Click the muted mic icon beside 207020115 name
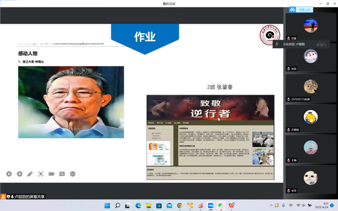The image size is (338, 211). 288,99
